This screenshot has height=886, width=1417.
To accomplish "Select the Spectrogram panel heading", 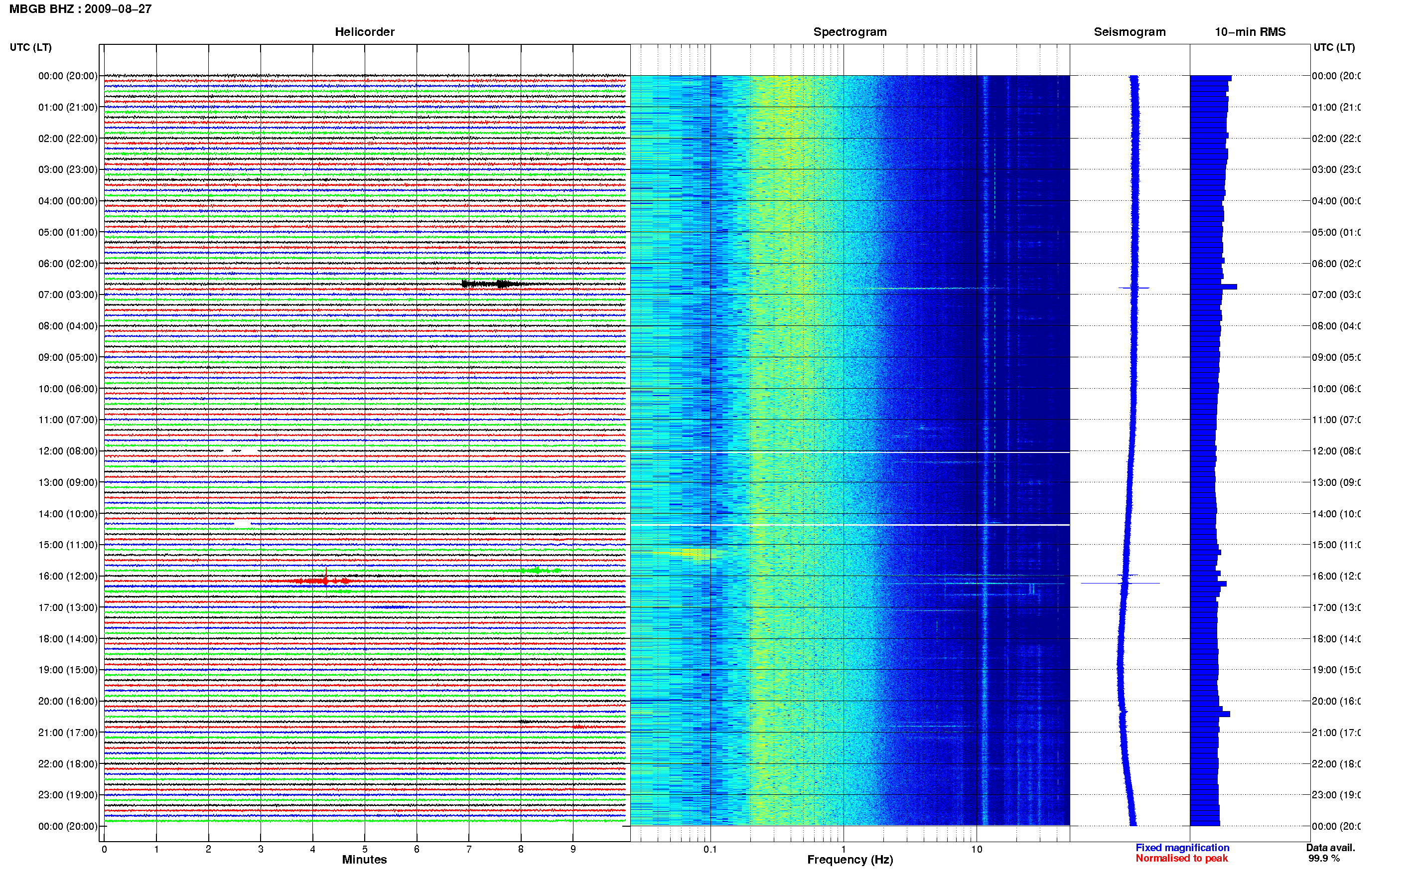I will (850, 32).
